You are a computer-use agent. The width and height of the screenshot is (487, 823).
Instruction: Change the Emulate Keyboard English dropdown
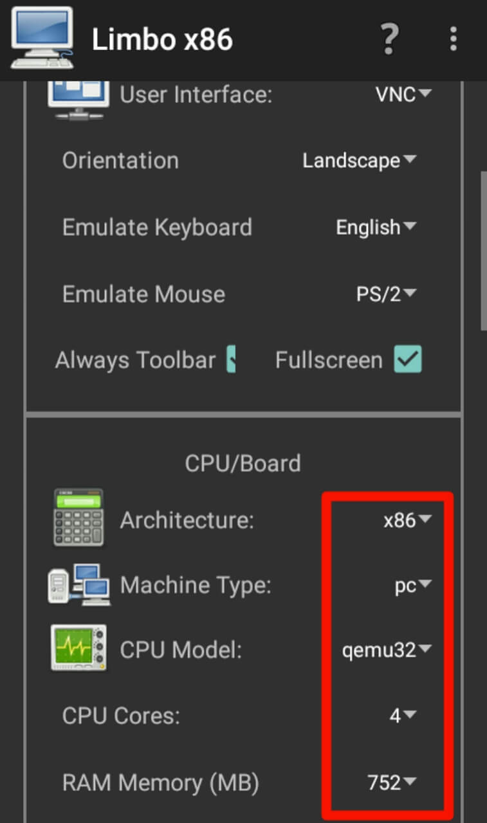376,227
